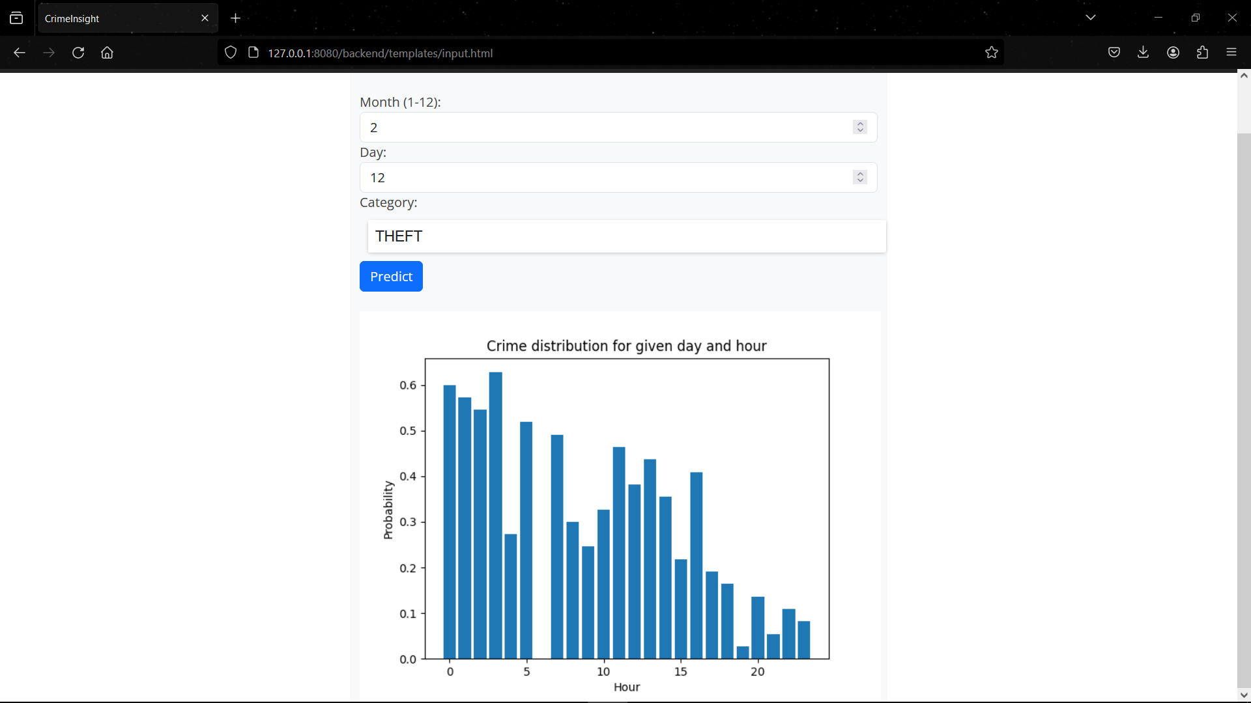Open the Save to Pocket icon
Viewport: 1251px width, 703px height.
[x=1114, y=53]
